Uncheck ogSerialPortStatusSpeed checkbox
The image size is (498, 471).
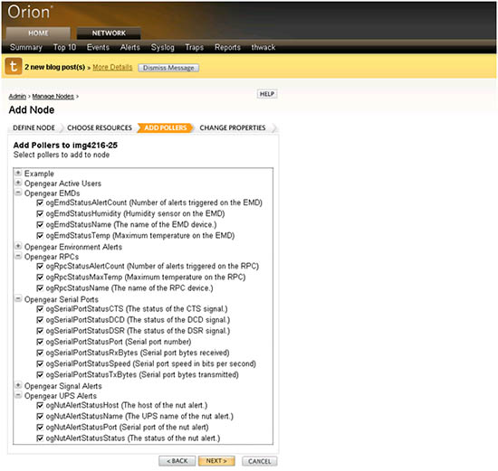[x=40, y=363]
